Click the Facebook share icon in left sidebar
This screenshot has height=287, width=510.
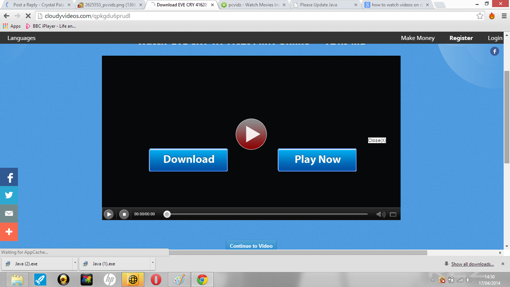9,177
